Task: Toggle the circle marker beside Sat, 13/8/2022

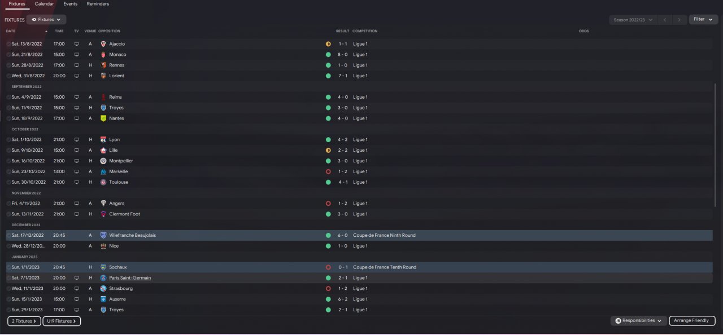Action: pos(8,44)
